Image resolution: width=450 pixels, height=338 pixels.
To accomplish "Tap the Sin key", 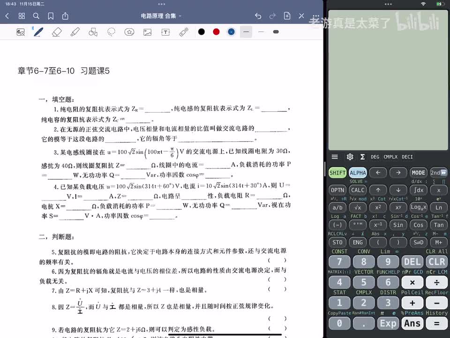I will (x=398, y=225).
